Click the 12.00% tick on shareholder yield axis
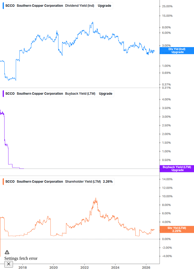This screenshot has width=194, height=272. tap(167, 188)
